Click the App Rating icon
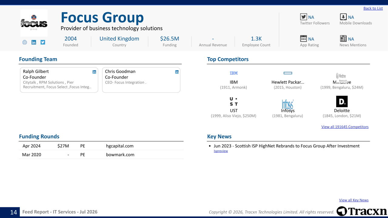 303,39
